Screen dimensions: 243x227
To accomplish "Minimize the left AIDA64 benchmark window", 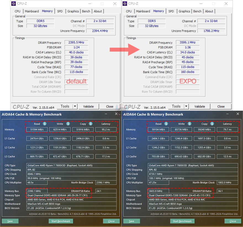I will 106,114.
